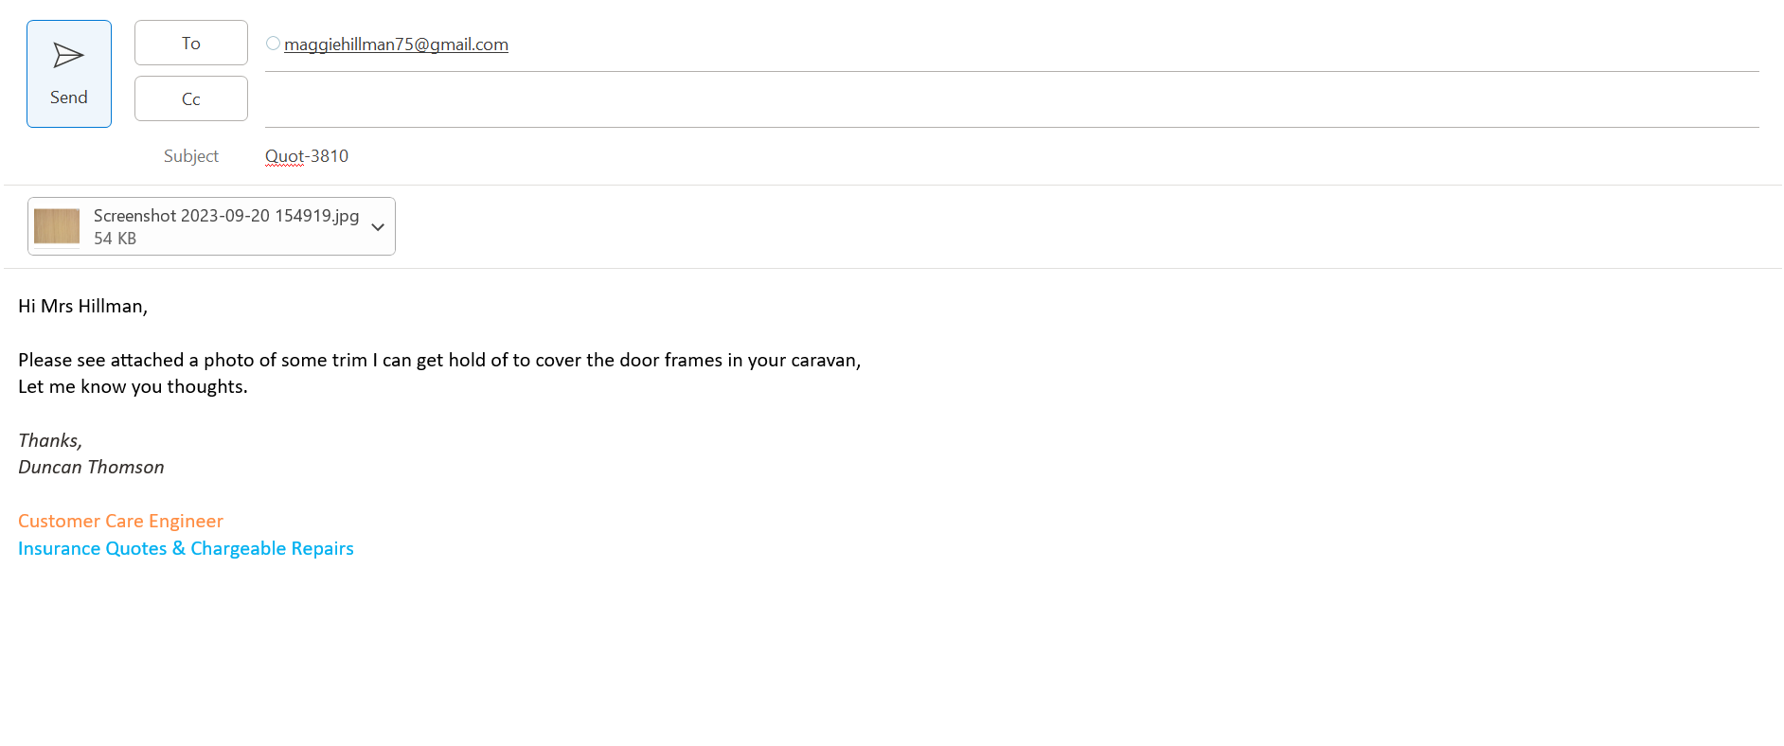The image size is (1784, 746).
Task: Click the blue Insurance Quotes & Chargeable Repairs text
Action: tap(186, 549)
